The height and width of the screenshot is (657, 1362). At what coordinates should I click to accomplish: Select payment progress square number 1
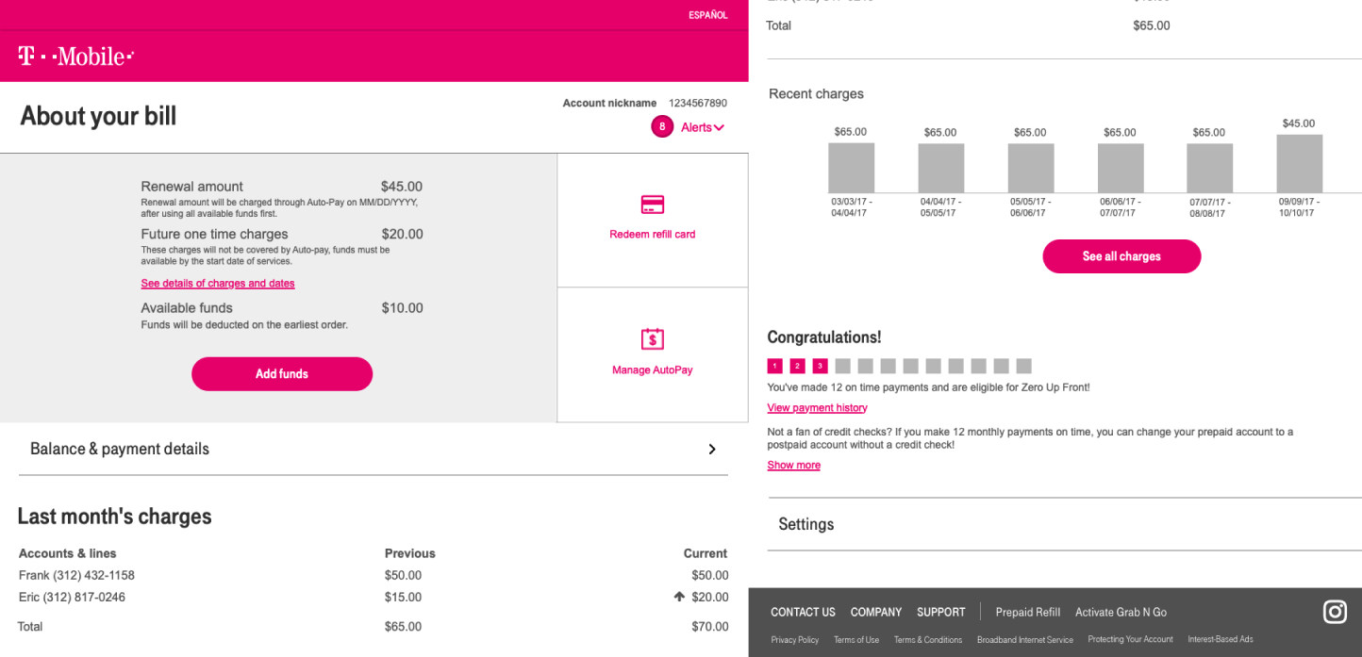tap(774, 366)
